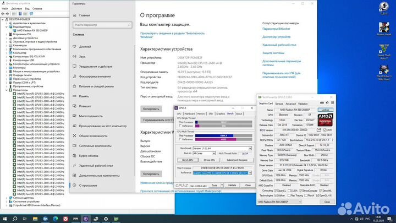Click Submit and Compare button

237,160
